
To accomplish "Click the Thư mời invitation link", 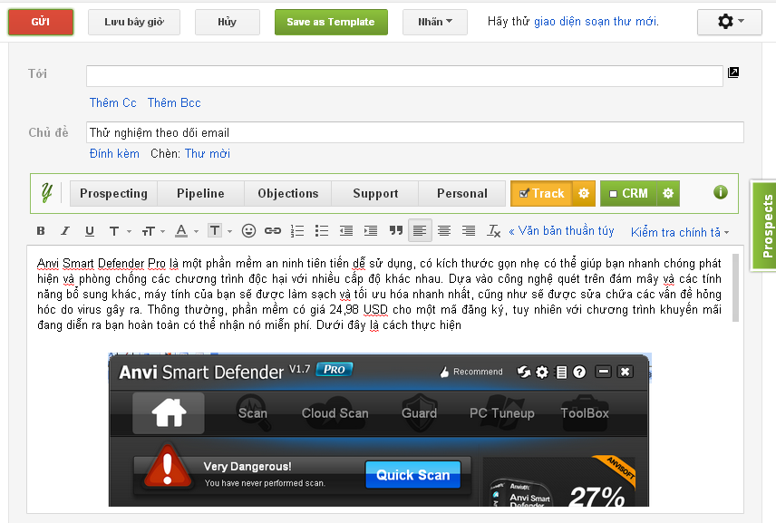I will 208,153.
